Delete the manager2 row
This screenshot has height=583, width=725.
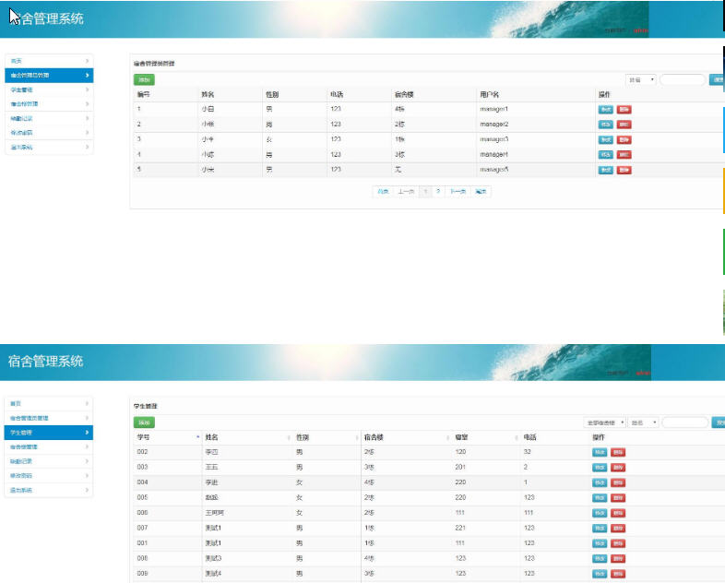[624, 125]
